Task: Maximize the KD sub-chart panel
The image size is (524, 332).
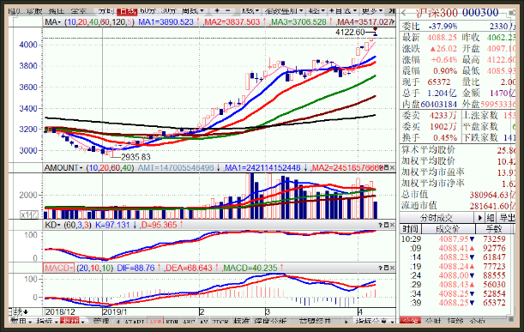Action: (386, 225)
